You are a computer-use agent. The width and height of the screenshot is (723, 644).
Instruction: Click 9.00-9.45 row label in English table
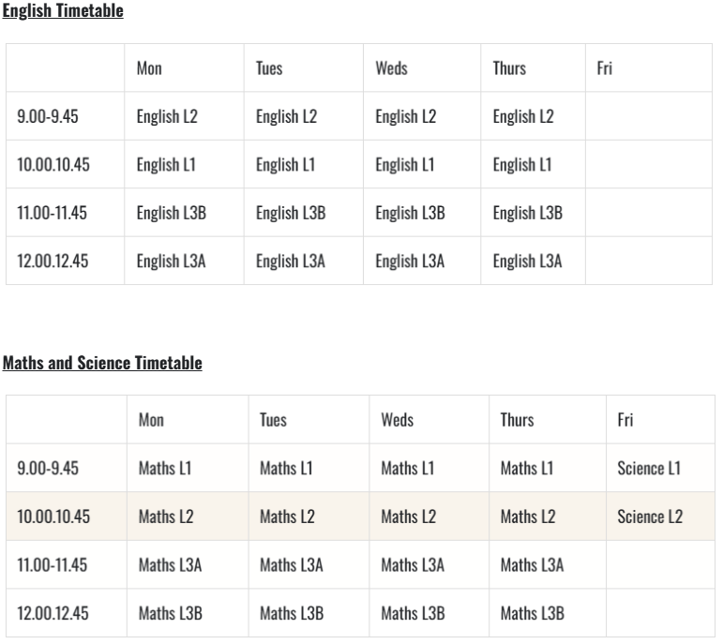tap(48, 116)
